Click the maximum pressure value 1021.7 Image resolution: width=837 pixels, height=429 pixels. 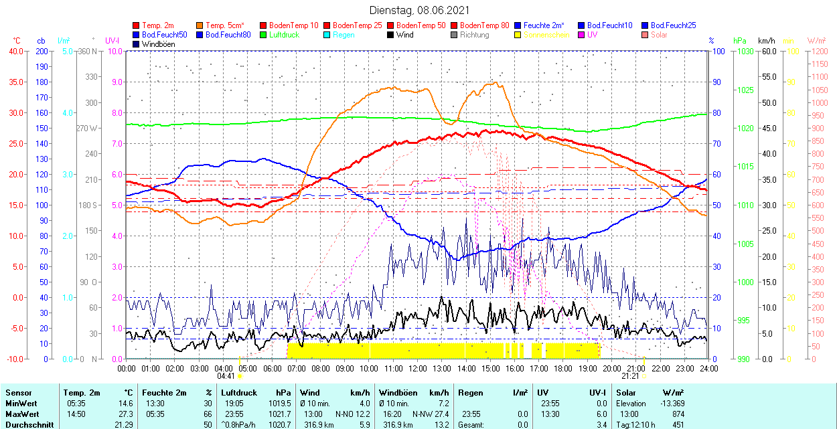281,414
